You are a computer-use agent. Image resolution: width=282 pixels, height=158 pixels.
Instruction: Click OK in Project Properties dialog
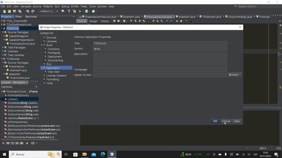click(x=215, y=121)
